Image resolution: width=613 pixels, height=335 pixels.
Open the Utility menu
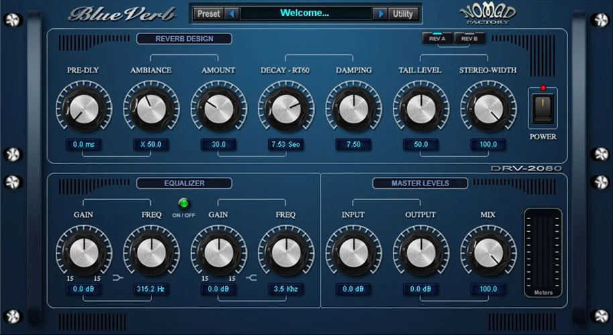[402, 14]
